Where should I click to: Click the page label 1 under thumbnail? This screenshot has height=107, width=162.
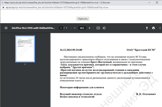pyautogui.click(x=25, y=64)
